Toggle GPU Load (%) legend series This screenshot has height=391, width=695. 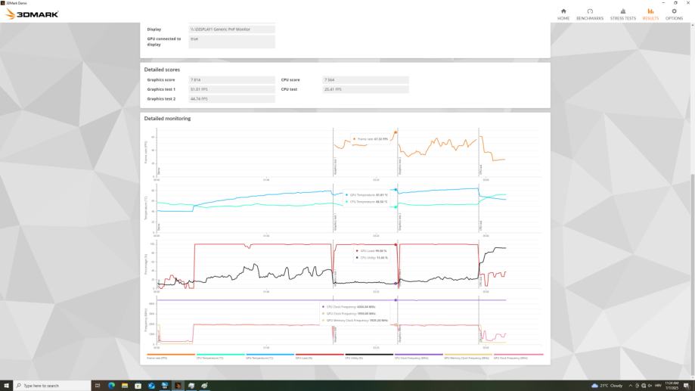(320, 356)
